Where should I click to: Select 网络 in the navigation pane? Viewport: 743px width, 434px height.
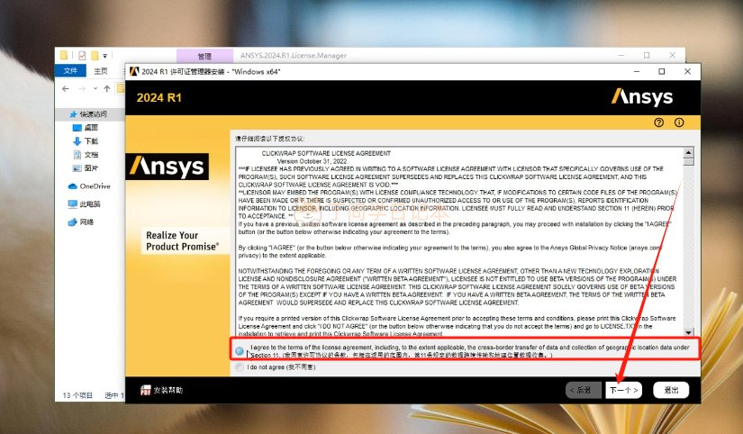coord(81,222)
